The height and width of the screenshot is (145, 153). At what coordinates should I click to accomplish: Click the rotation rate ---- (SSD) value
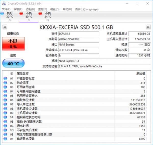tap(139, 45)
